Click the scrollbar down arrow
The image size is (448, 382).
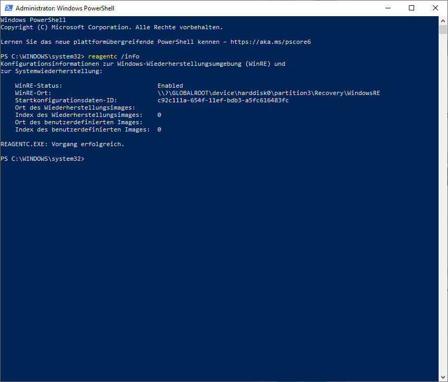[x=443, y=377]
